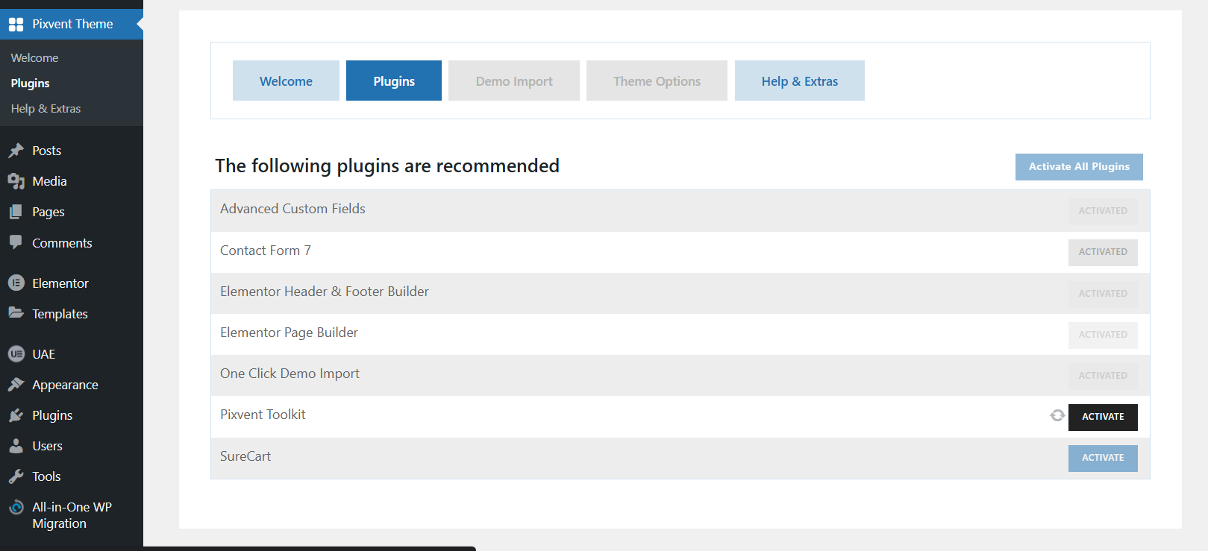1208x551 pixels.
Task: Click the Elementor logo icon
Action: pyautogui.click(x=16, y=283)
